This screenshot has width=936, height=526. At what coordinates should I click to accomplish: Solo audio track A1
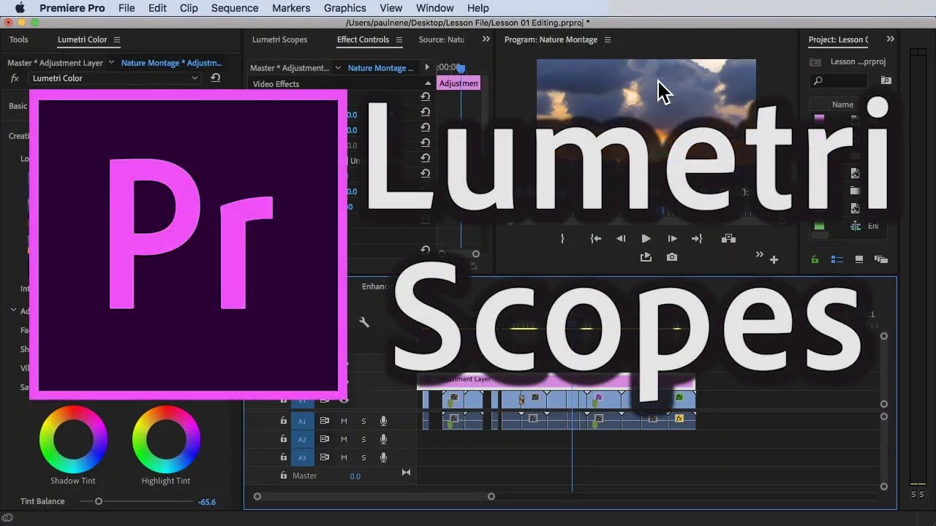[363, 421]
